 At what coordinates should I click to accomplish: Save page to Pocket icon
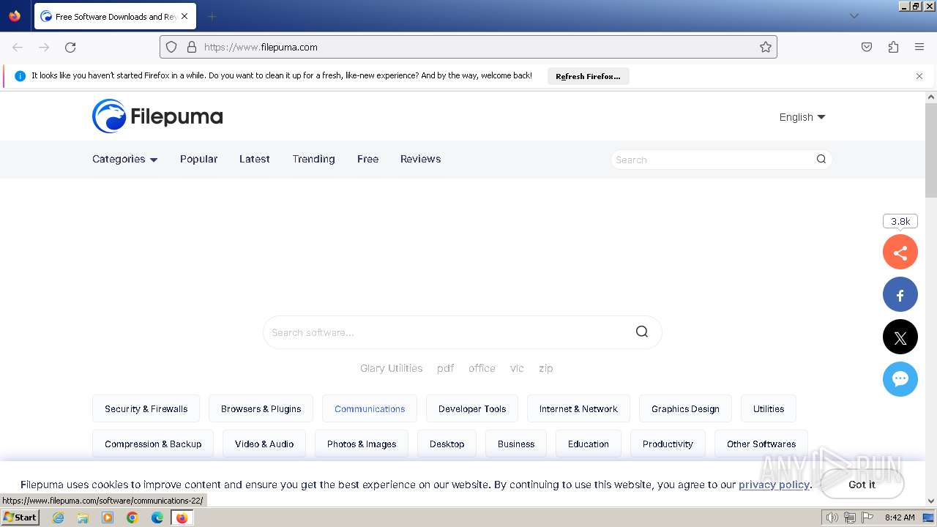point(867,47)
